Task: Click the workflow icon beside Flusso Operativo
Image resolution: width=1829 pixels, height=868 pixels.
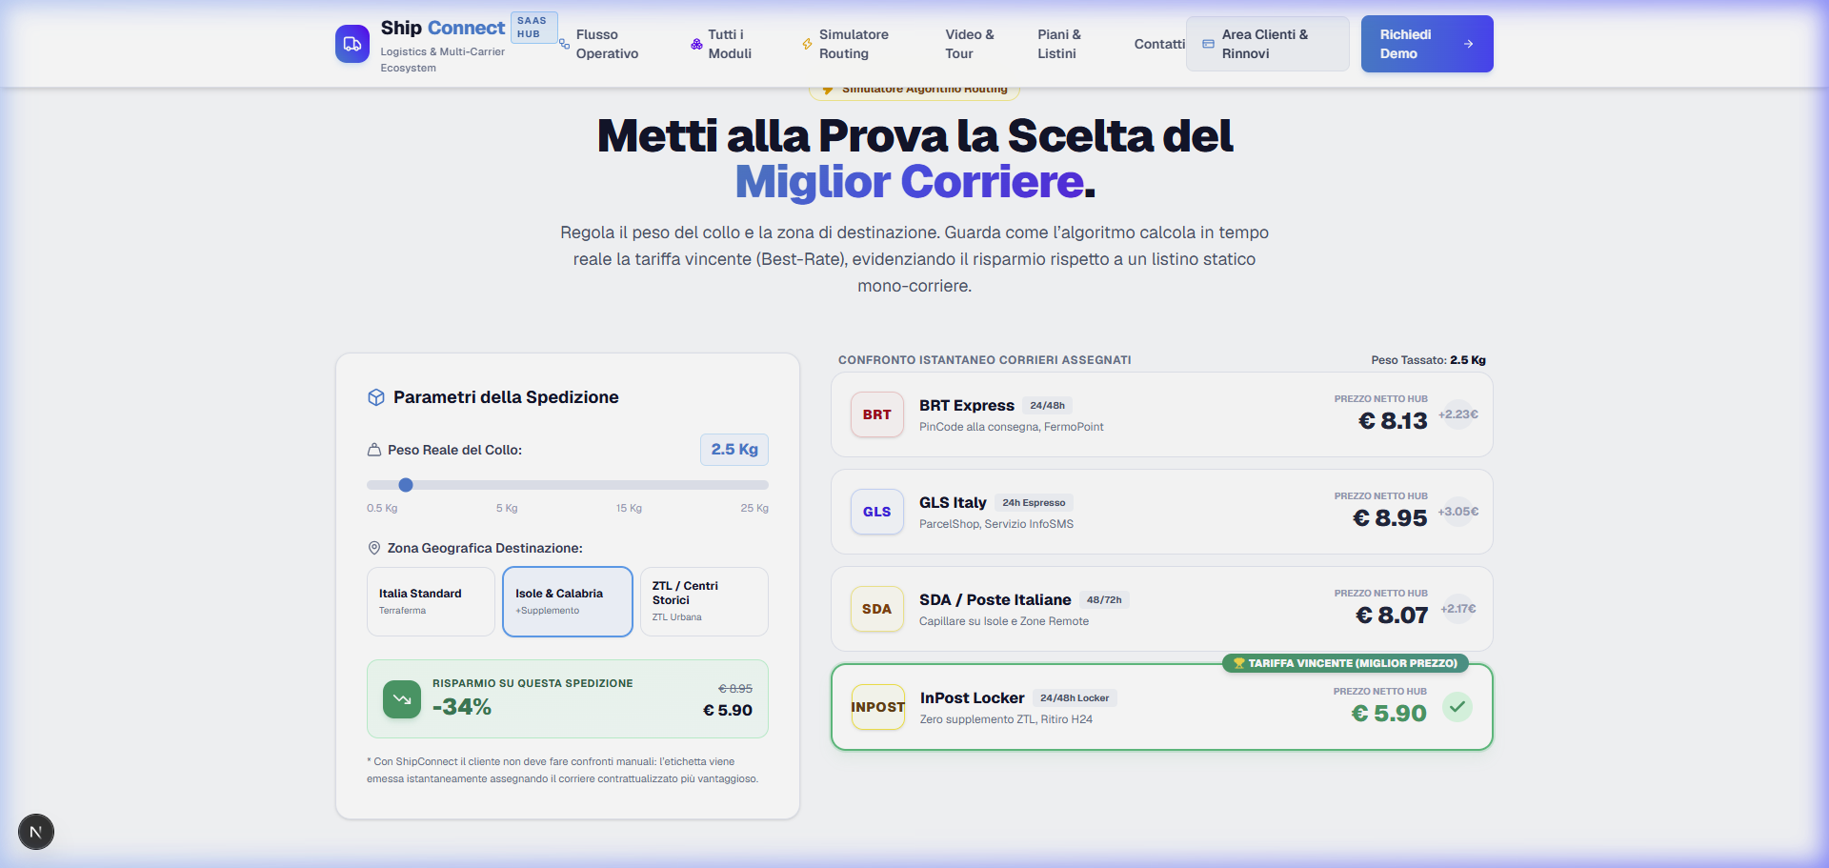Action: [x=565, y=44]
